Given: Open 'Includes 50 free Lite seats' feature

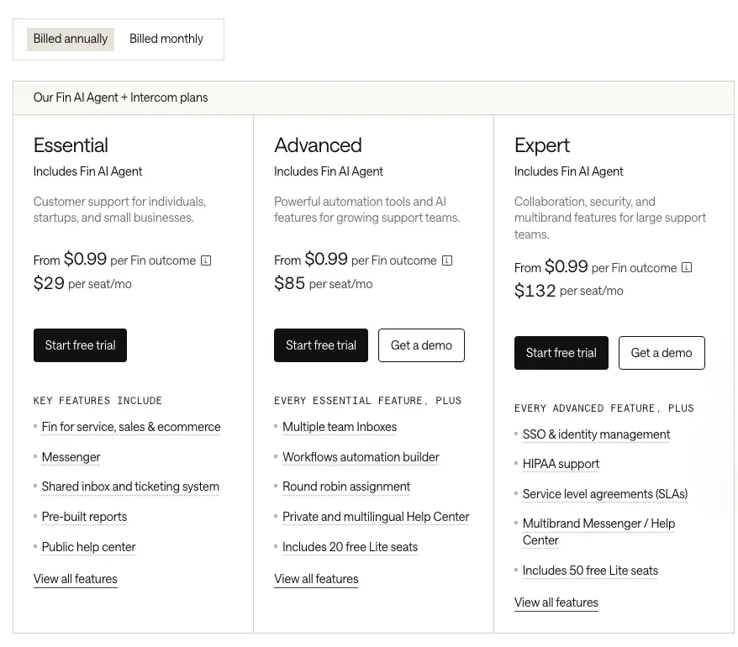Looking at the screenshot, I should 590,571.
